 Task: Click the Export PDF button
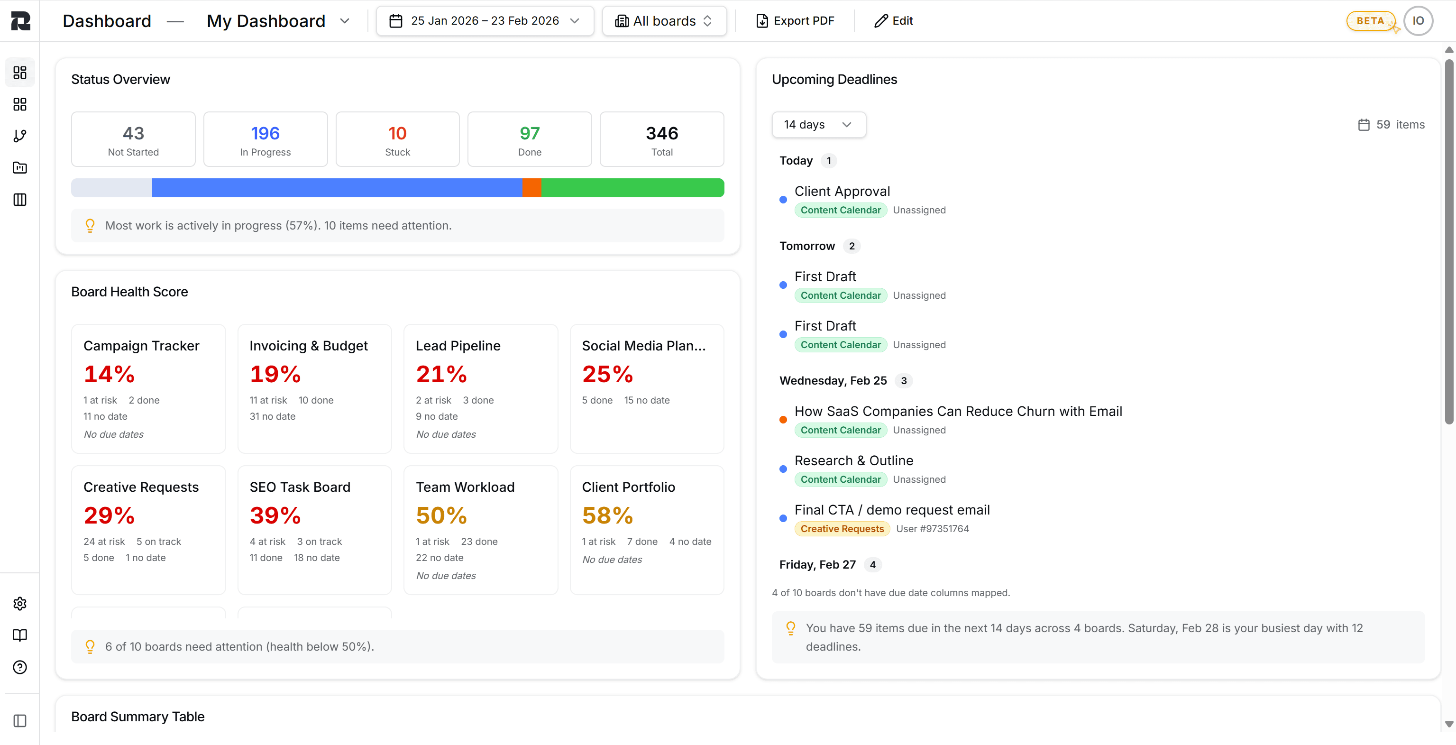(795, 20)
